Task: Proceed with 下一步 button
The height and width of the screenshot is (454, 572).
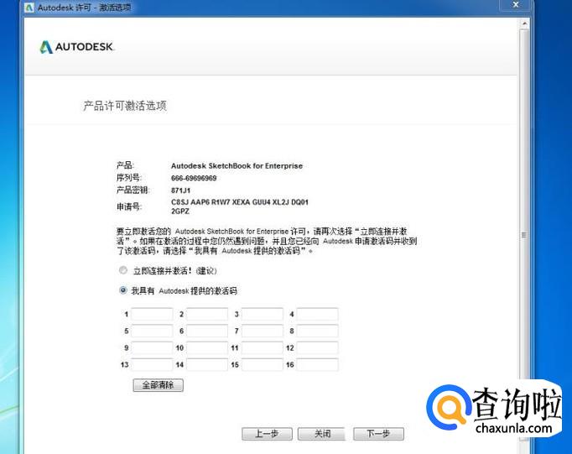Action: (378, 434)
